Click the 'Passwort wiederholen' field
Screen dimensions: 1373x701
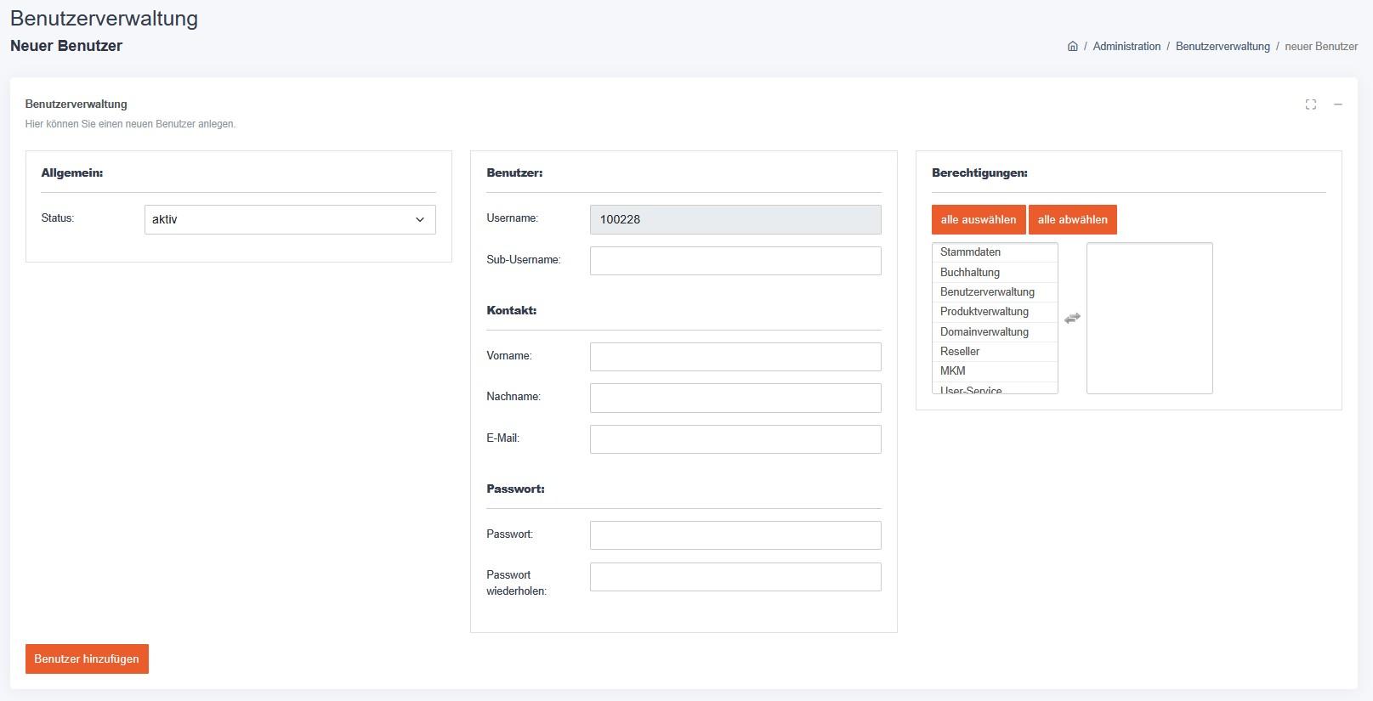click(x=735, y=577)
